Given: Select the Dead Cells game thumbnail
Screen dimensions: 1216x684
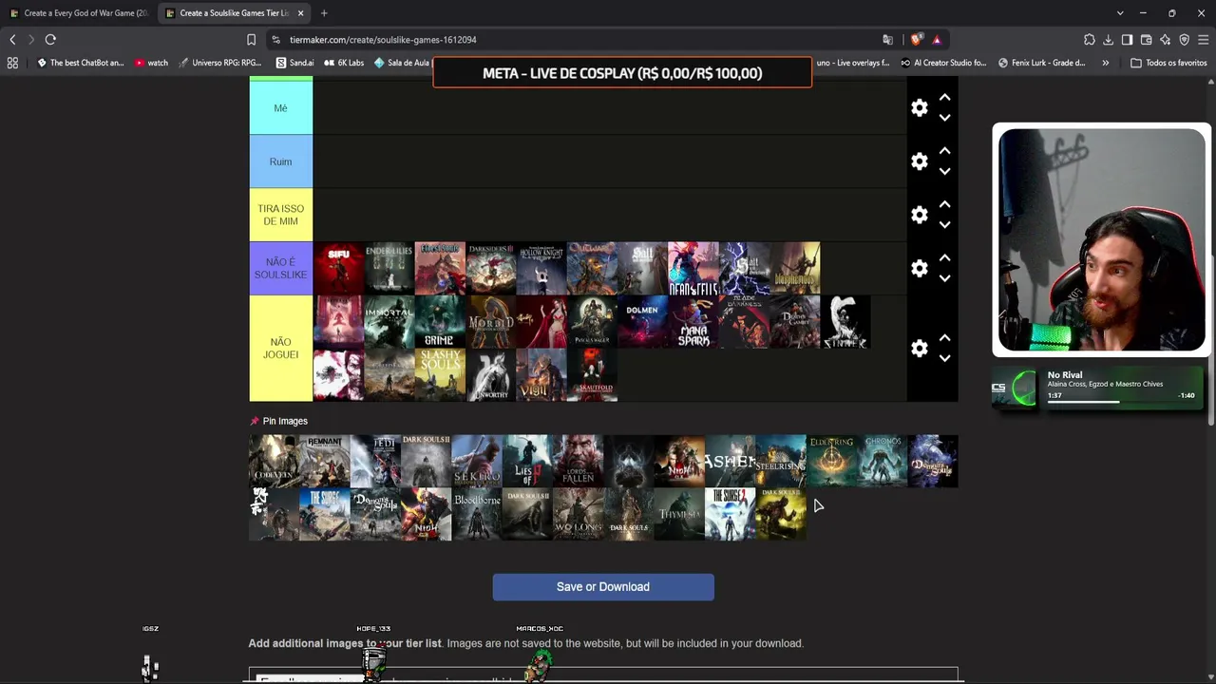Looking at the screenshot, I should pyautogui.click(x=693, y=269).
